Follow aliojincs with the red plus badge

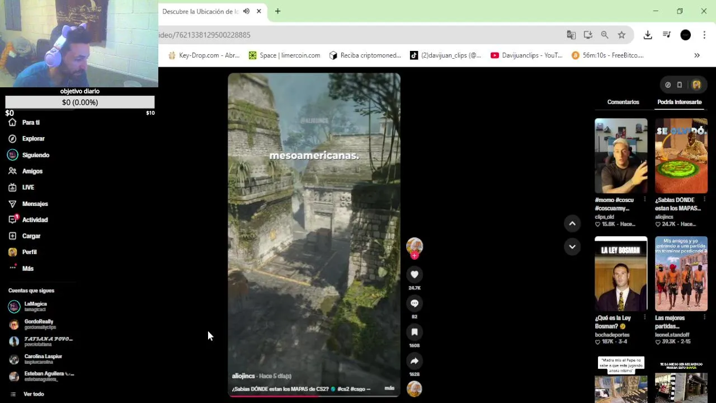(414, 256)
